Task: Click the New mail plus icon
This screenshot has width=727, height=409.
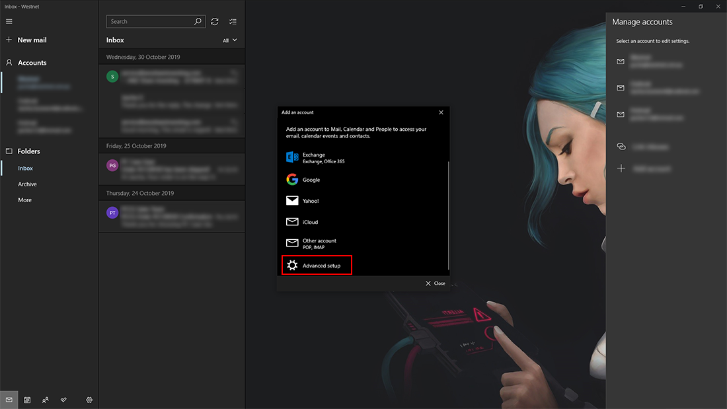Action: [9, 40]
